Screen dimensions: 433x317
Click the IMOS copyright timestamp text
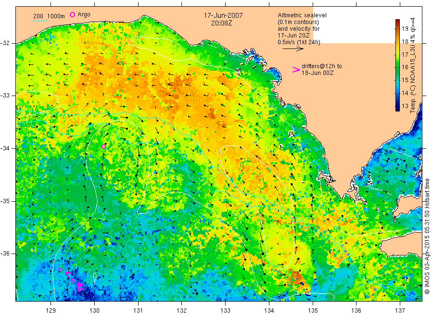[427, 236]
